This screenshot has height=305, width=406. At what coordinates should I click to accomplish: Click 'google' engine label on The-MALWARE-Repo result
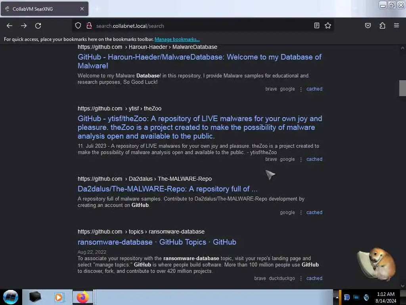click(287, 212)
